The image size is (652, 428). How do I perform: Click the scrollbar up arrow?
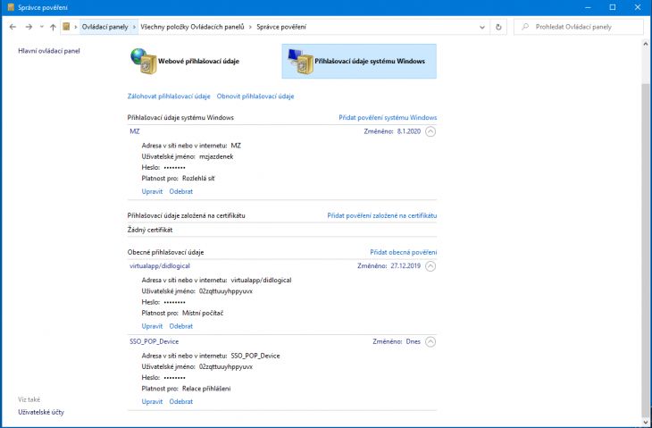646,43
